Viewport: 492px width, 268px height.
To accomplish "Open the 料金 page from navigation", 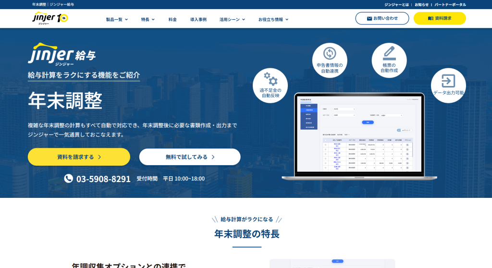I will [172, 20].
